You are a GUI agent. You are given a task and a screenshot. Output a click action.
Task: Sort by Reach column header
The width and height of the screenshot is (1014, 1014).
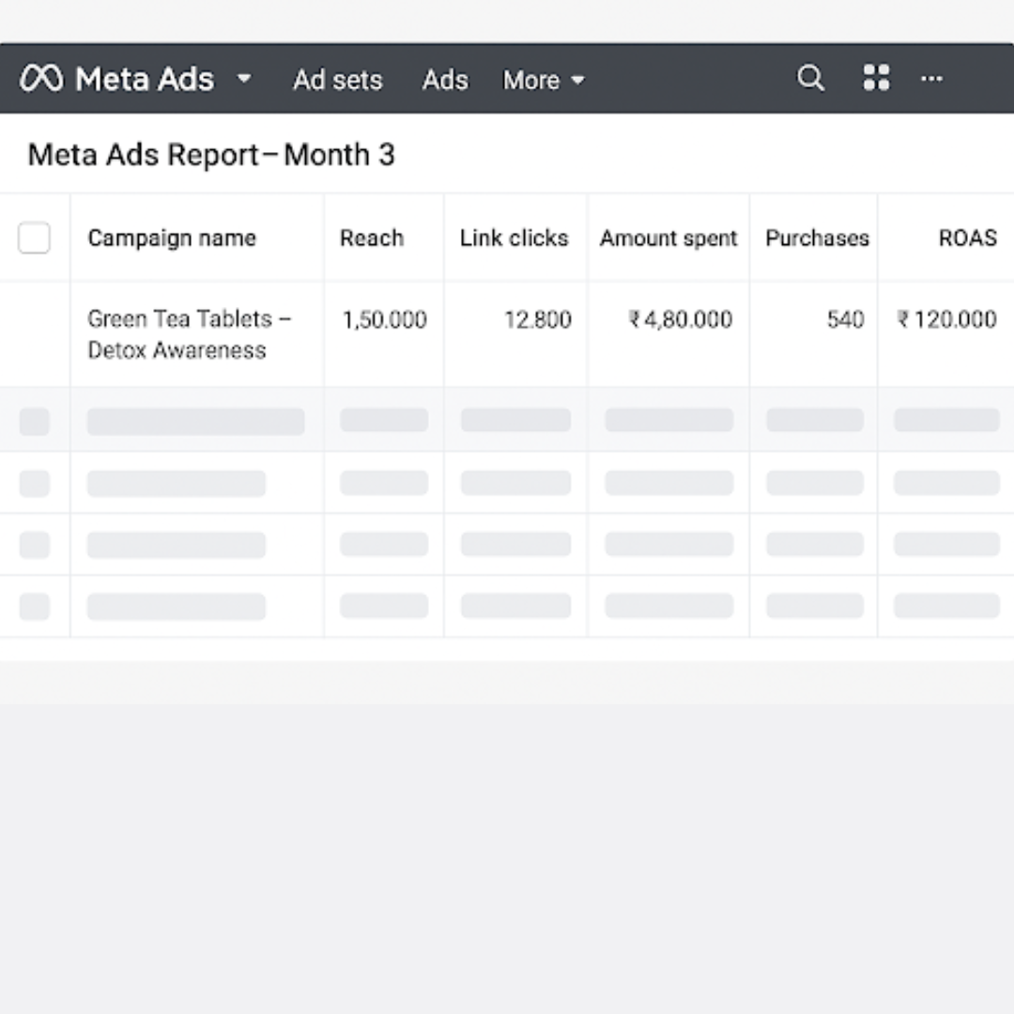pyautogui.click(x=372, y=238)
